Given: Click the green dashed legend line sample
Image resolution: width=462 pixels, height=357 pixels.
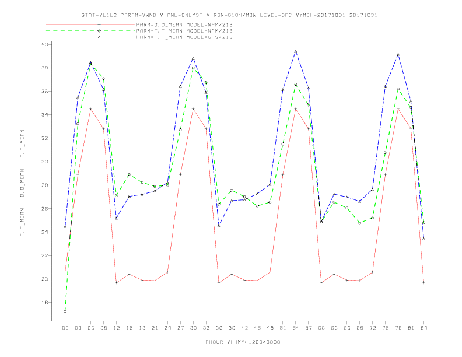Looking at the screenshot, I should point(90,31).
